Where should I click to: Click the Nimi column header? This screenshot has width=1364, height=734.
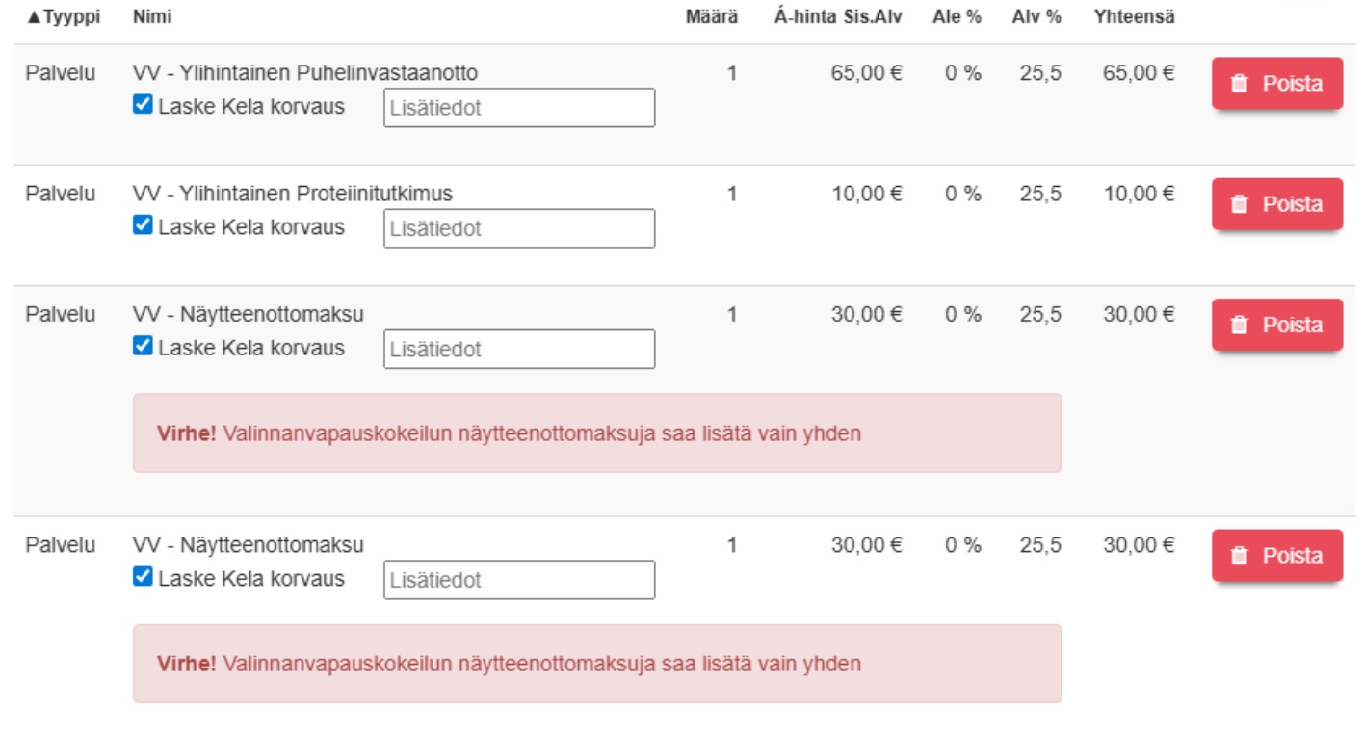click(146, 17)
